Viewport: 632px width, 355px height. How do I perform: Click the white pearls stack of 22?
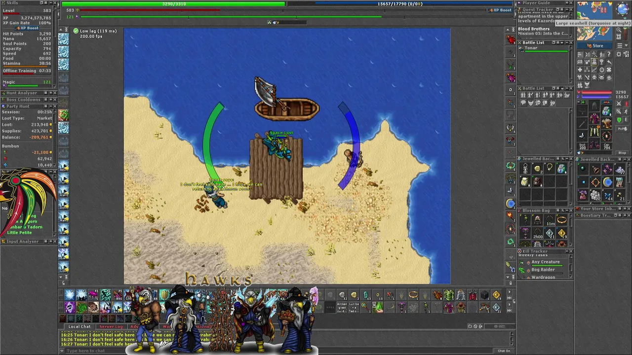pos(595,195)
